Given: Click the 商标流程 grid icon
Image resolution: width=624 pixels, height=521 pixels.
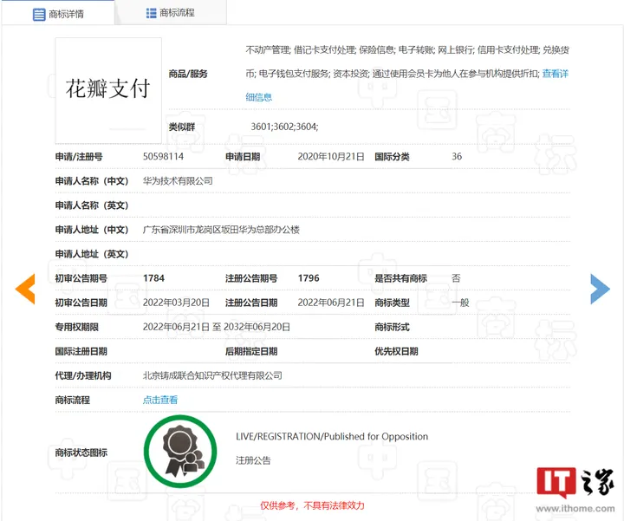Looking at the screenshot, I should [151, 13].
